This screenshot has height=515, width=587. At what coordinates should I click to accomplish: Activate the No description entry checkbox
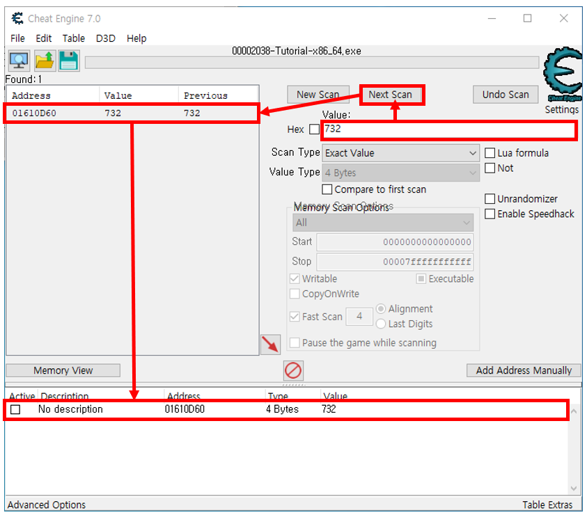15,409
